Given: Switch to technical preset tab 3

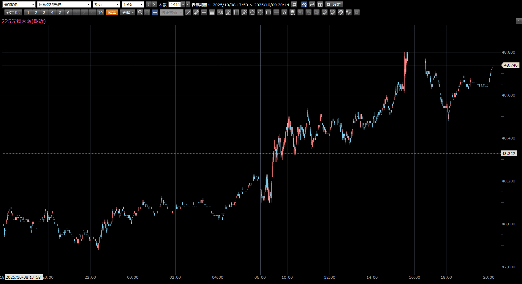Looking at the screenshot, I should (x=44, y=12).
